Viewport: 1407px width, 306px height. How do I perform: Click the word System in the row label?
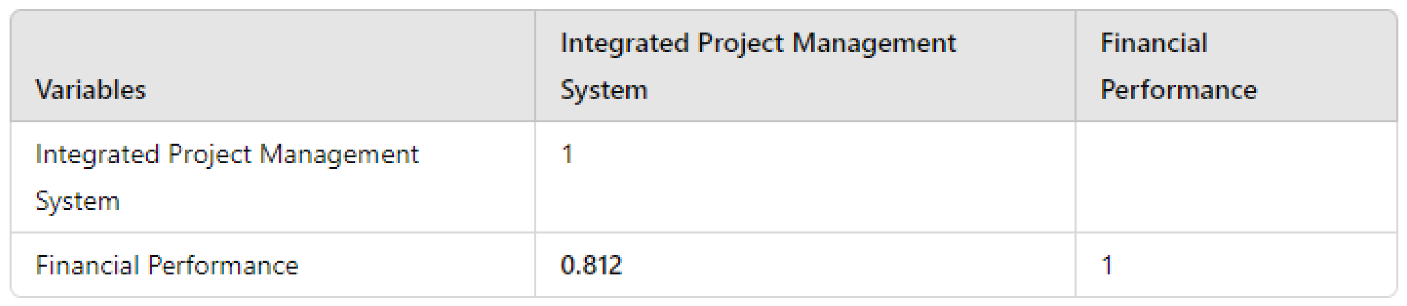(78, 201)
